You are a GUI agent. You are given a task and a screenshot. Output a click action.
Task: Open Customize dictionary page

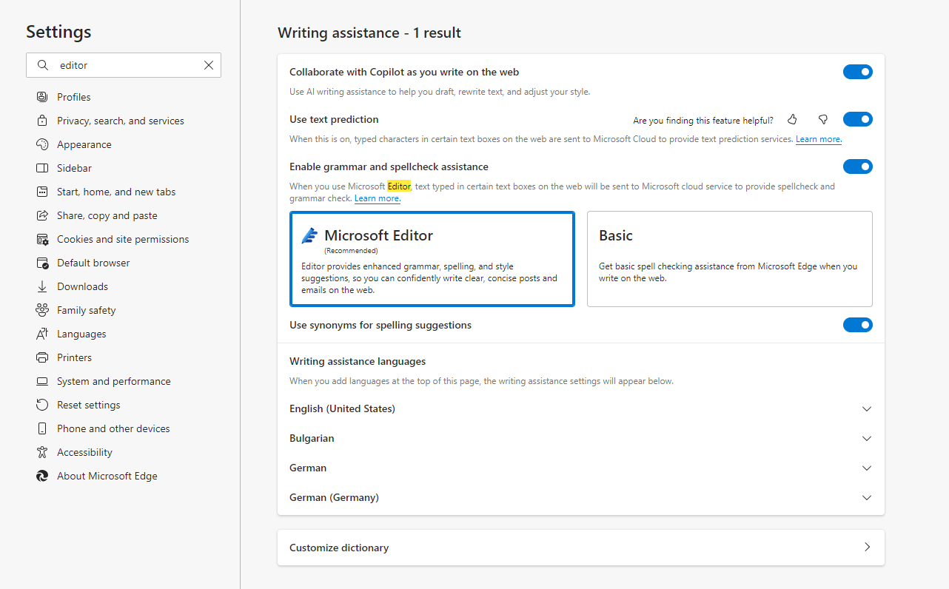580,548
